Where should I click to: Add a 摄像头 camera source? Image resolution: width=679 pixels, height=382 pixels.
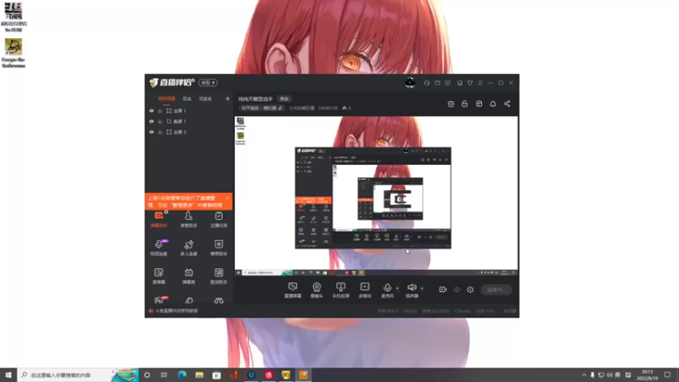click(317, 290)
